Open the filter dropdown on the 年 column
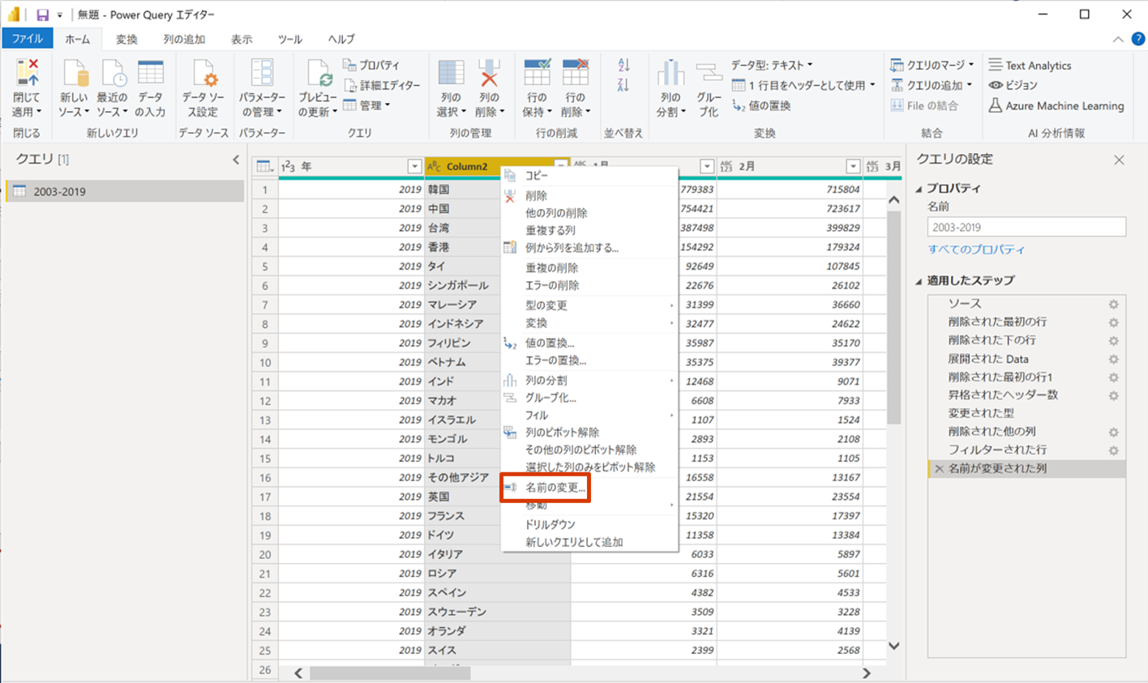1148x683 pixels. pos(414,166)
